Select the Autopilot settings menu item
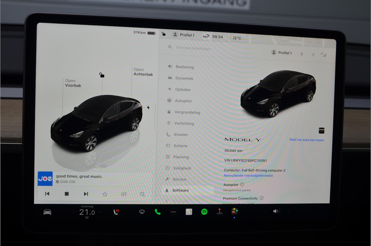Image resolution: width=371 pixels, height=246 pixels. tap(183, 101)
